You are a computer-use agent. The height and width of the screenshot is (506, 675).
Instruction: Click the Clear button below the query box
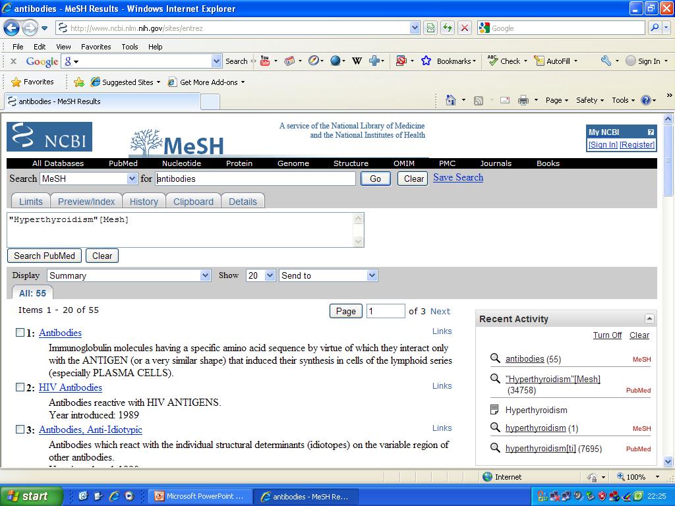(102, 256)
